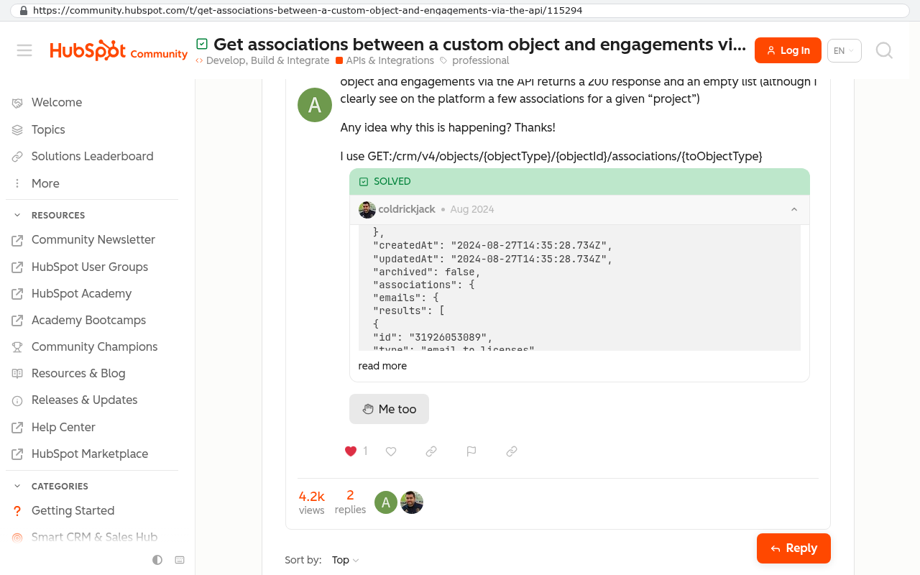The width and height of the screenshot is (920, 575).
Task: Click the large green 'A' author avatar
Action: 315,105
